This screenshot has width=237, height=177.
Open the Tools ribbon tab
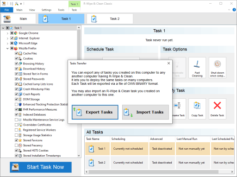click(61, 10)
